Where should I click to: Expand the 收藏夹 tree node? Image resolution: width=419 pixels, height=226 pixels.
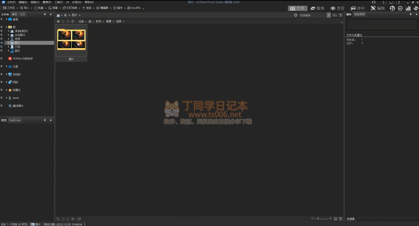coord(6,90)
